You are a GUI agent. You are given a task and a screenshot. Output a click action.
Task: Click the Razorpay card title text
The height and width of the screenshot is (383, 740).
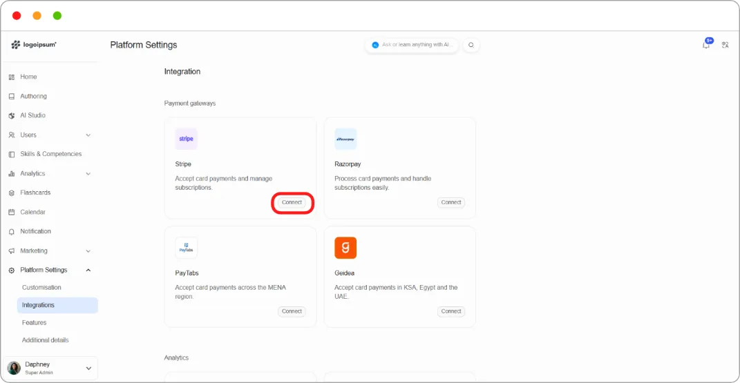click(x=348, y=164)
